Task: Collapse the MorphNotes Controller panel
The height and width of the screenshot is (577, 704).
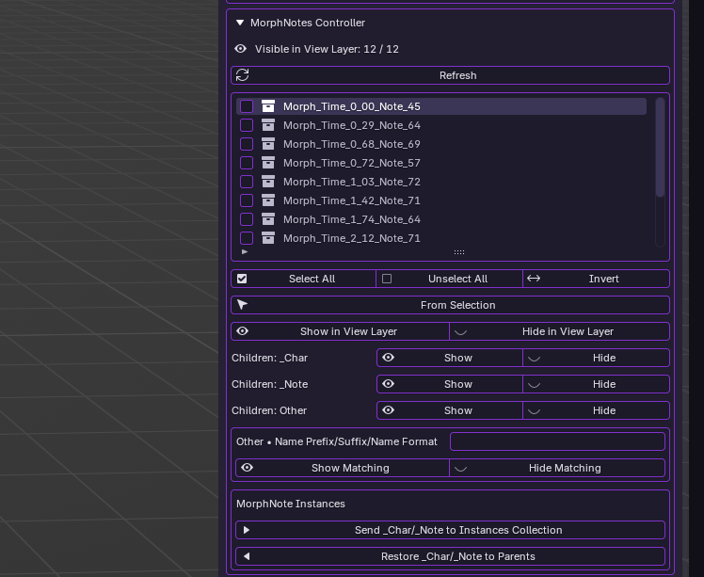Action: tap(241, 23)
